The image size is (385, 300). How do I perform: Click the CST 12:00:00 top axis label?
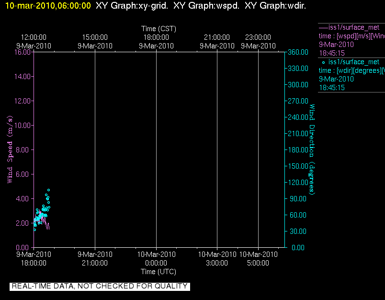click(x=34, y=37)
